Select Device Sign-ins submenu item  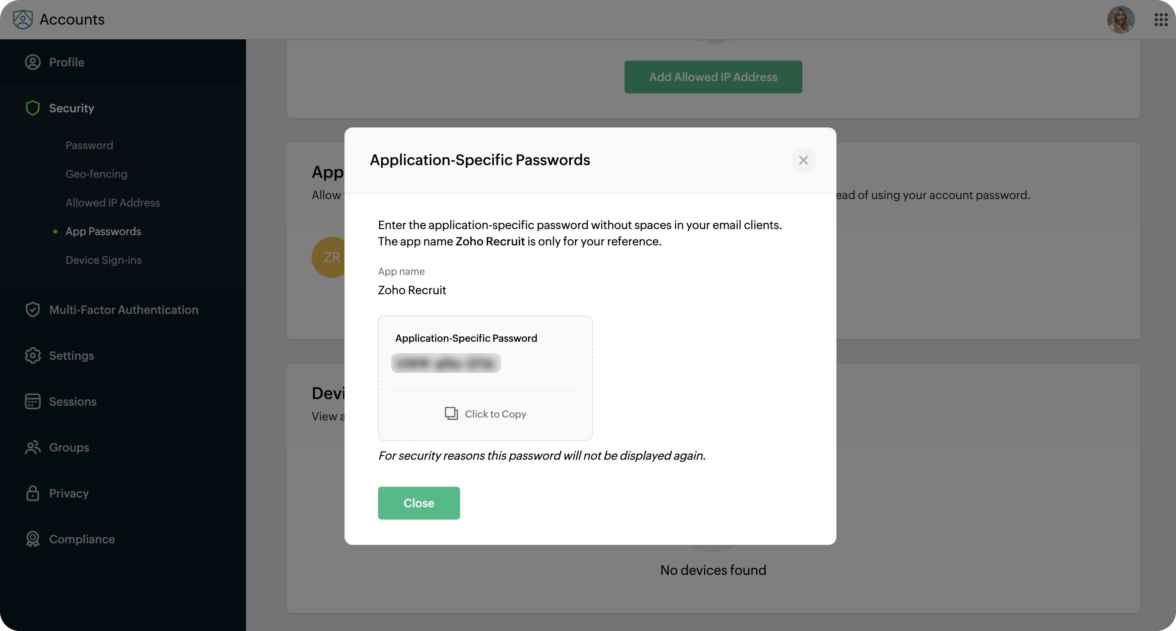tap(103, 260)
